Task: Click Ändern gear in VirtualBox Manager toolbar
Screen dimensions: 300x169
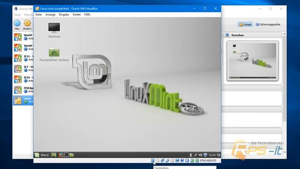Action: point(27,25)
